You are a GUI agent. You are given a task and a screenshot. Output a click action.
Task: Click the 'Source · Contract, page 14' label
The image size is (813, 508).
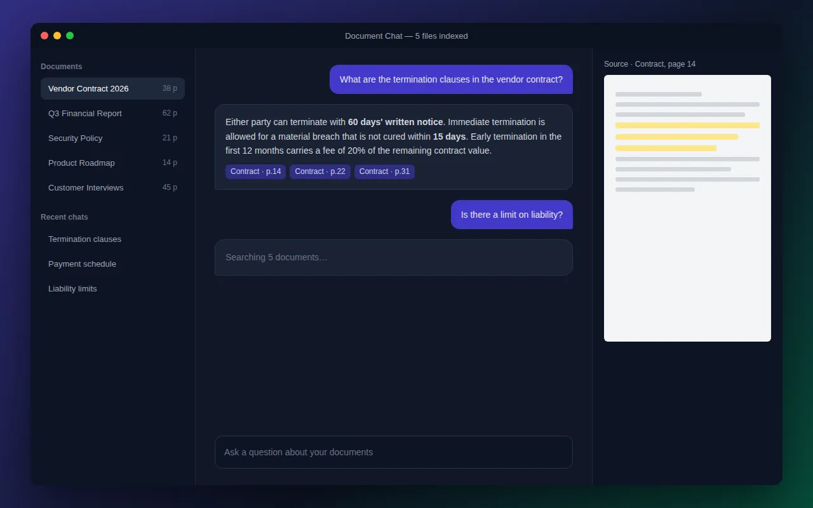click(x=650, y=64)
